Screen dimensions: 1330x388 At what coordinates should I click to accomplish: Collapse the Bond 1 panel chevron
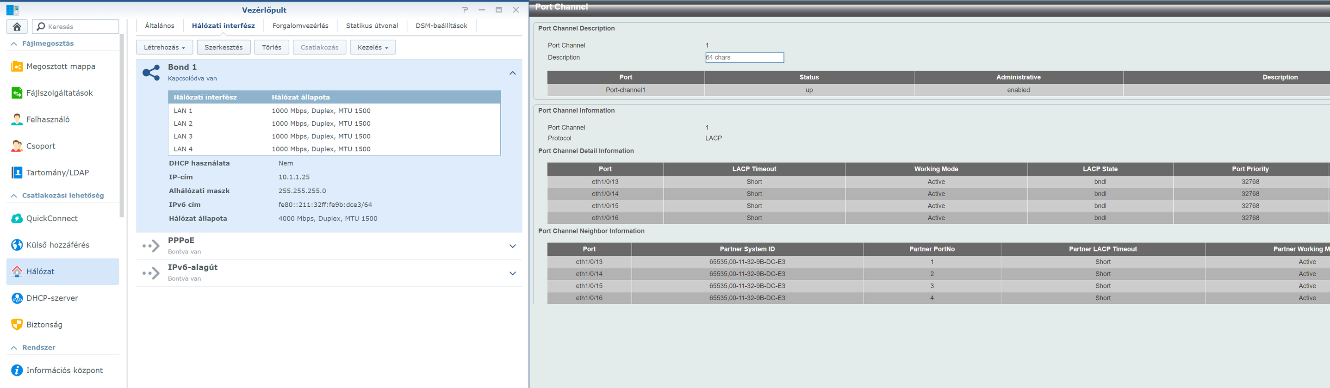pyautogui.click(x=513, y=73)
